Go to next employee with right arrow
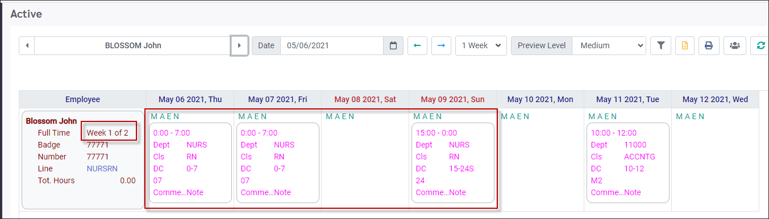 click(239, 45)
